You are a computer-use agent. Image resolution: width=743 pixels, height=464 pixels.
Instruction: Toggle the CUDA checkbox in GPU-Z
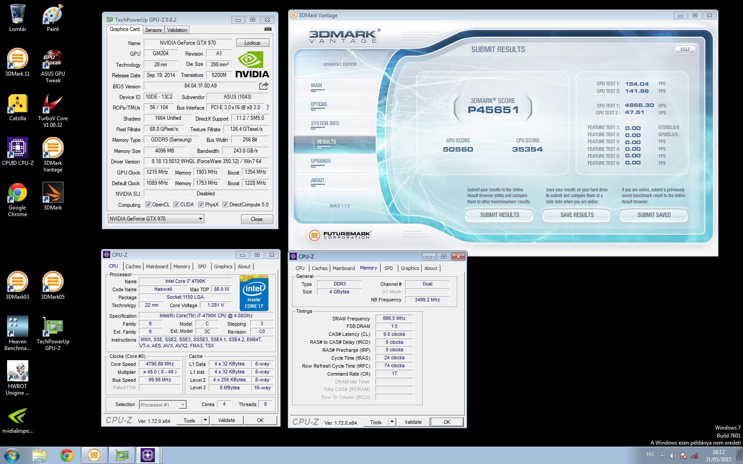176,205
